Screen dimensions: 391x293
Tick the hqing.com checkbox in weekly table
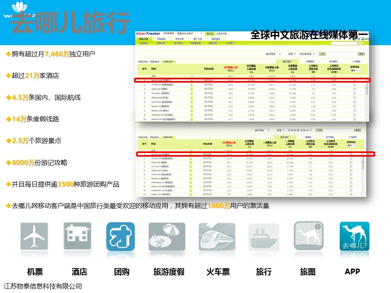click(x=351, y=195)
